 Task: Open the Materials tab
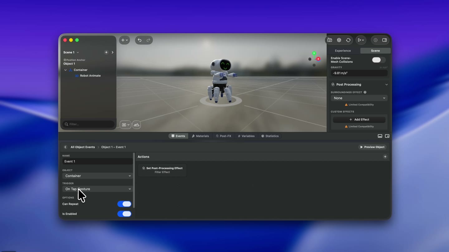pos(200,136)
